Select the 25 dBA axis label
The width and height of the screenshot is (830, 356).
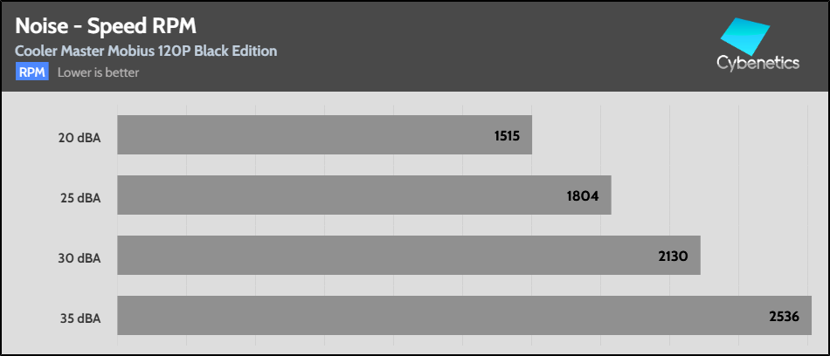pos(80,196)
